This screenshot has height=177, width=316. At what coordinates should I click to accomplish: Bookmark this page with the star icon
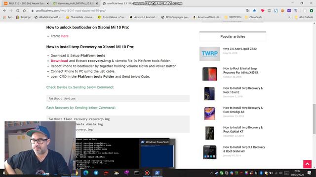pos(255,11)
